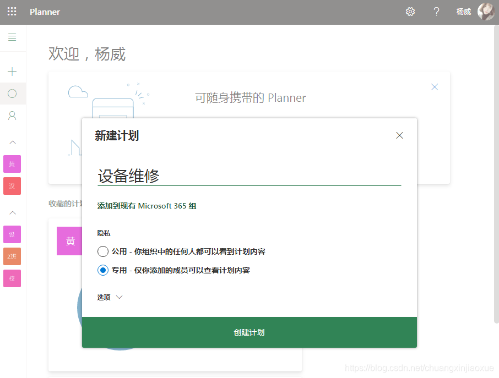Viewport: 499px width, 378px height.
Task: Open the app launcher waffle icon
Action: tap(12, 12)
